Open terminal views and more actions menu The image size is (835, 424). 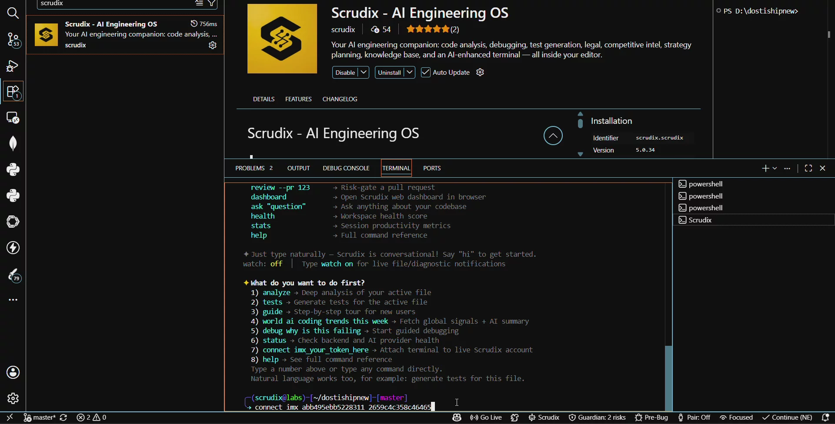(x=787, y=168)
